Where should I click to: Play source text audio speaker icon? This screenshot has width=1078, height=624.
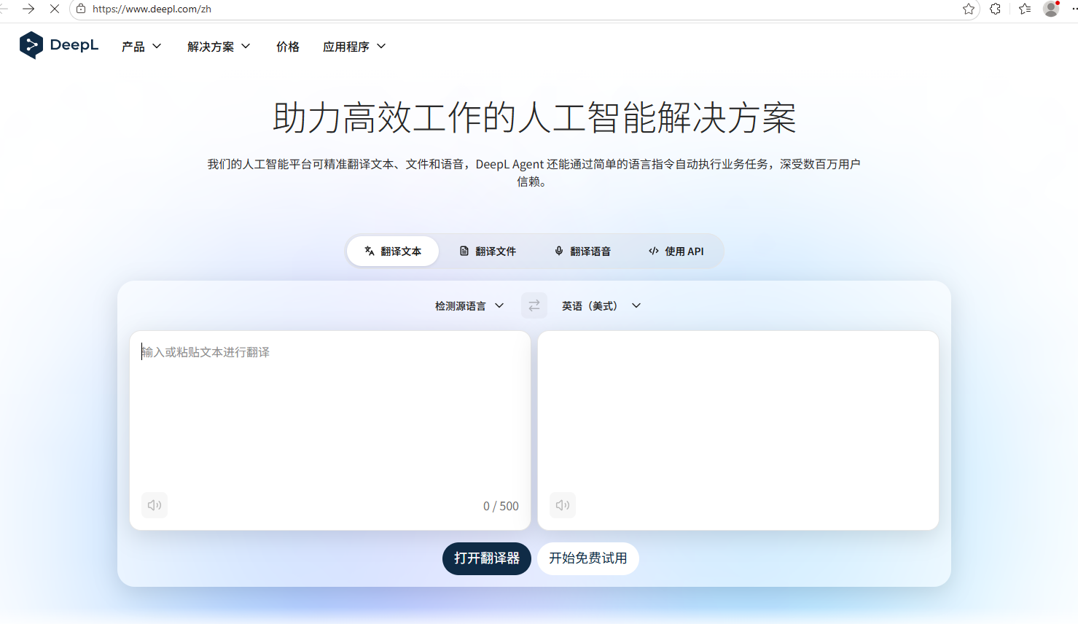click(155, 505)
